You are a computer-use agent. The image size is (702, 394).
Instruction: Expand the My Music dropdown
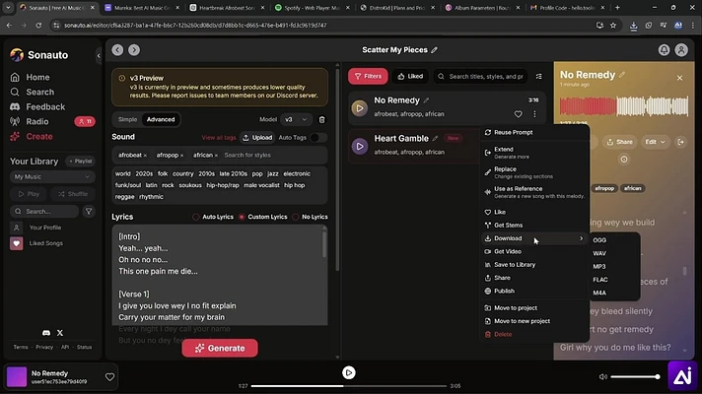[x=52, y=177]
